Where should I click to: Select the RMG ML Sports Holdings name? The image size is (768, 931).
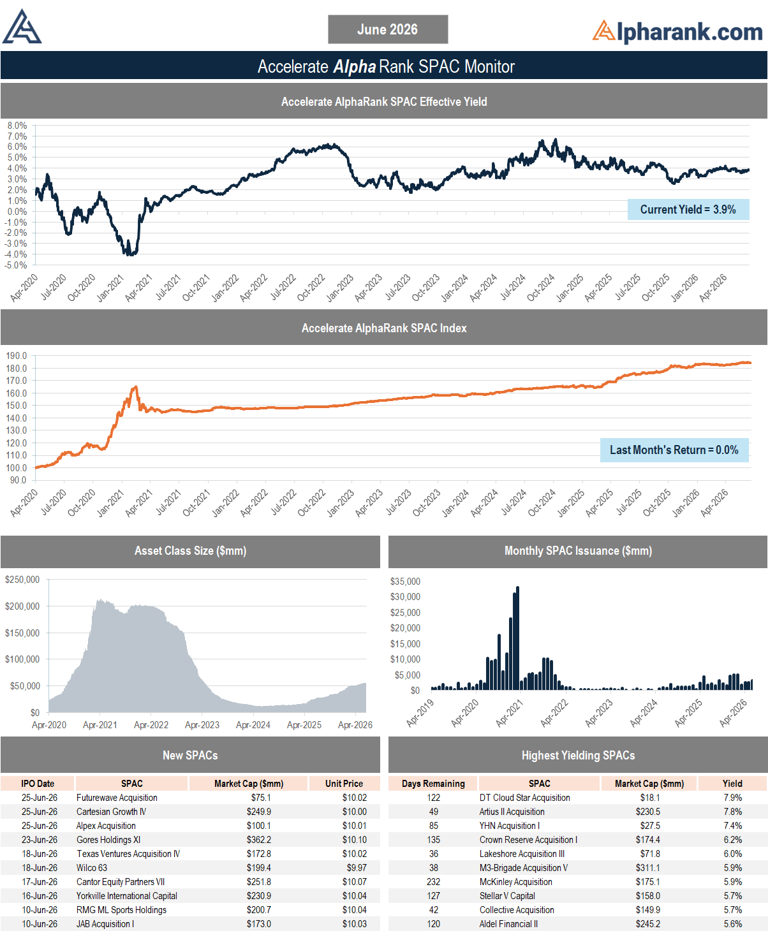[121, 910]
